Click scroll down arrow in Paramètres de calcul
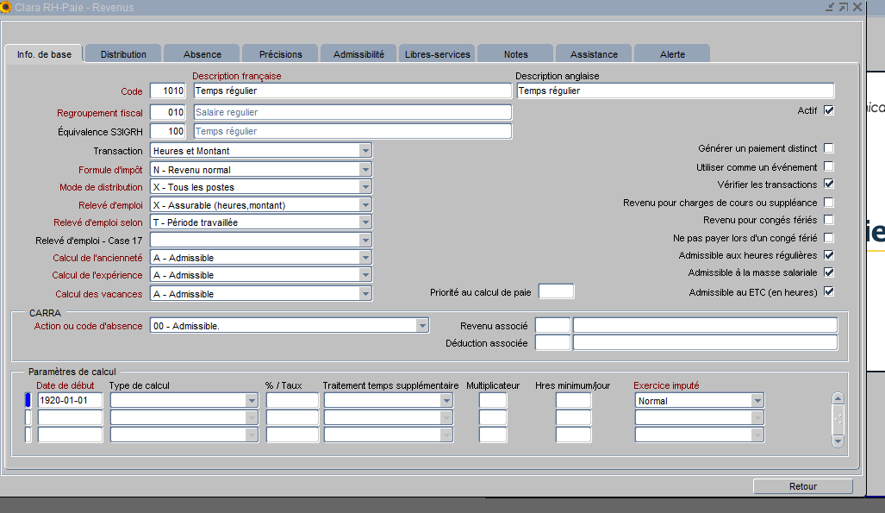 (x=837, y=440)
